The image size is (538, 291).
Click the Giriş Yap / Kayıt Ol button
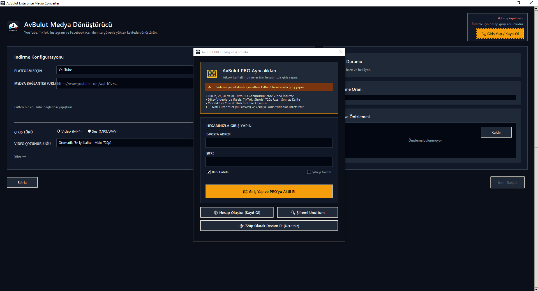(500, 34)
